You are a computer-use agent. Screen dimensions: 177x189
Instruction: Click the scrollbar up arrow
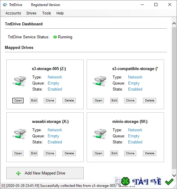pyautogui.click(x=174, y=23)
